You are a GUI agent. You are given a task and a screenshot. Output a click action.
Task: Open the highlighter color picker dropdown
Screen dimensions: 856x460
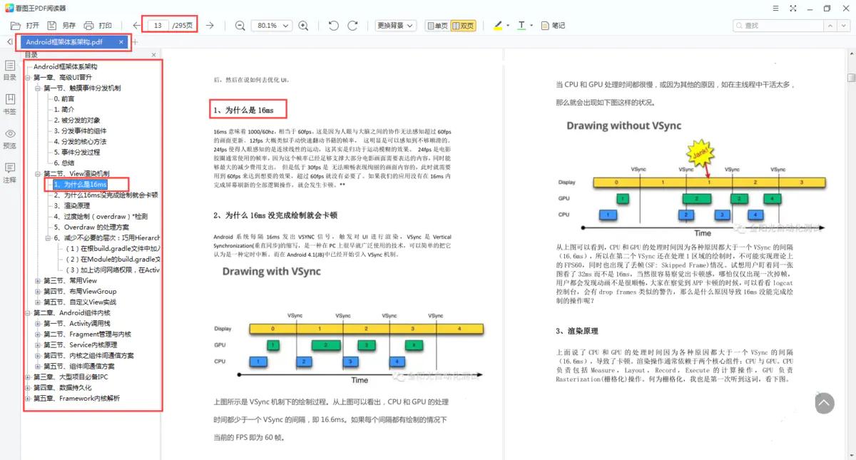point(507,25)
